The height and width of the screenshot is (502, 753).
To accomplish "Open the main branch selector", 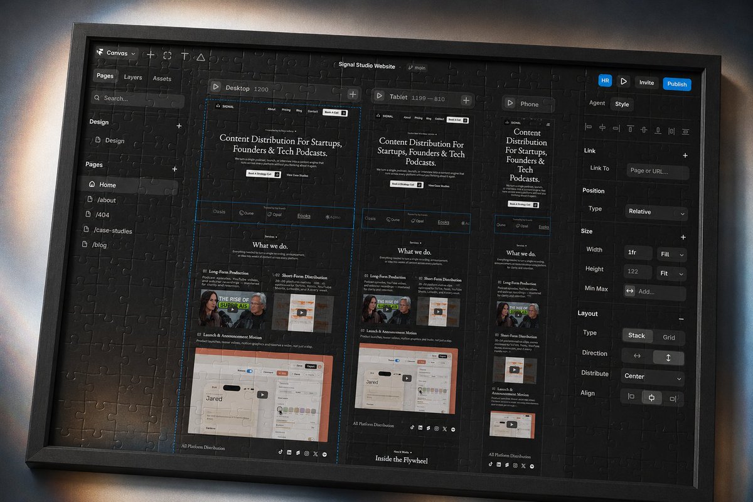I will [x=417, y=68].
